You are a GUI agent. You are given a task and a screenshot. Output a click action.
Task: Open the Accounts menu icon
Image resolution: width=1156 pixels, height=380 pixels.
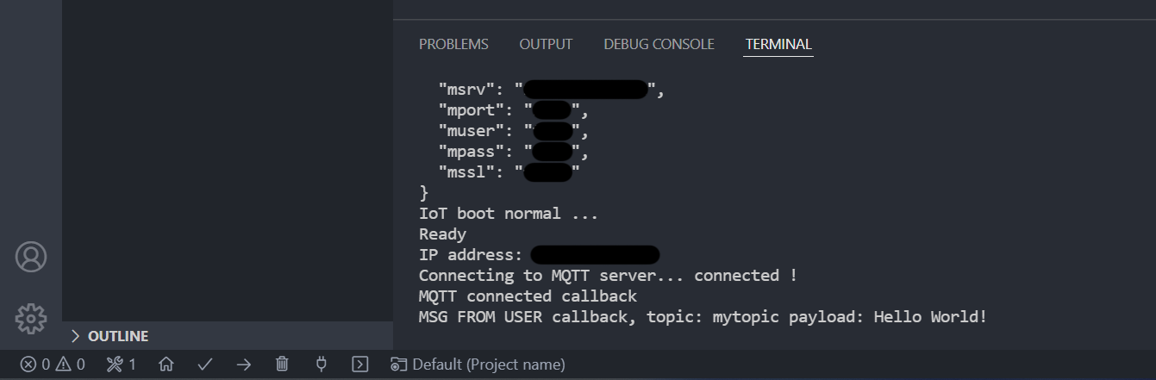(x=31, y=257)
